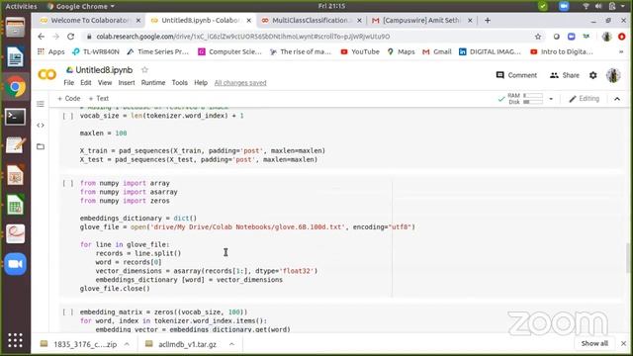The width and height of the screenshot is (633, 356).
Task: Add a new Code cell
Action: coord(68,98)
